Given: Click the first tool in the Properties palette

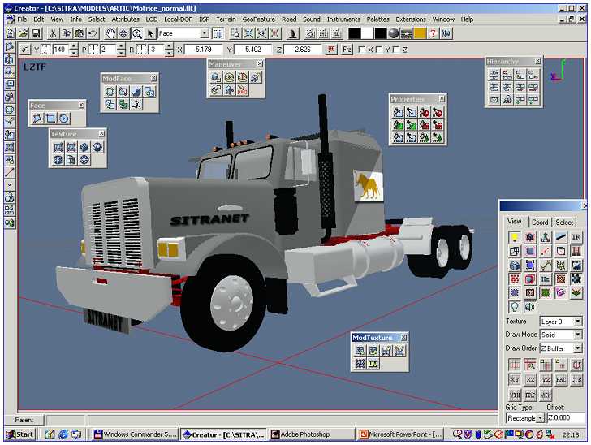Looking at the screenshot, I should click(399, 112).
